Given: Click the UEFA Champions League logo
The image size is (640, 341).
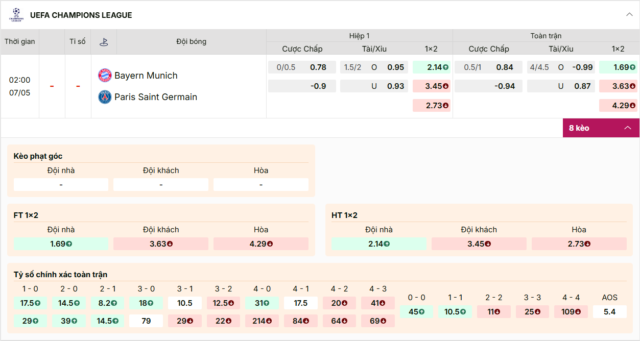Looking at the screenshot, I should (16, 15).
